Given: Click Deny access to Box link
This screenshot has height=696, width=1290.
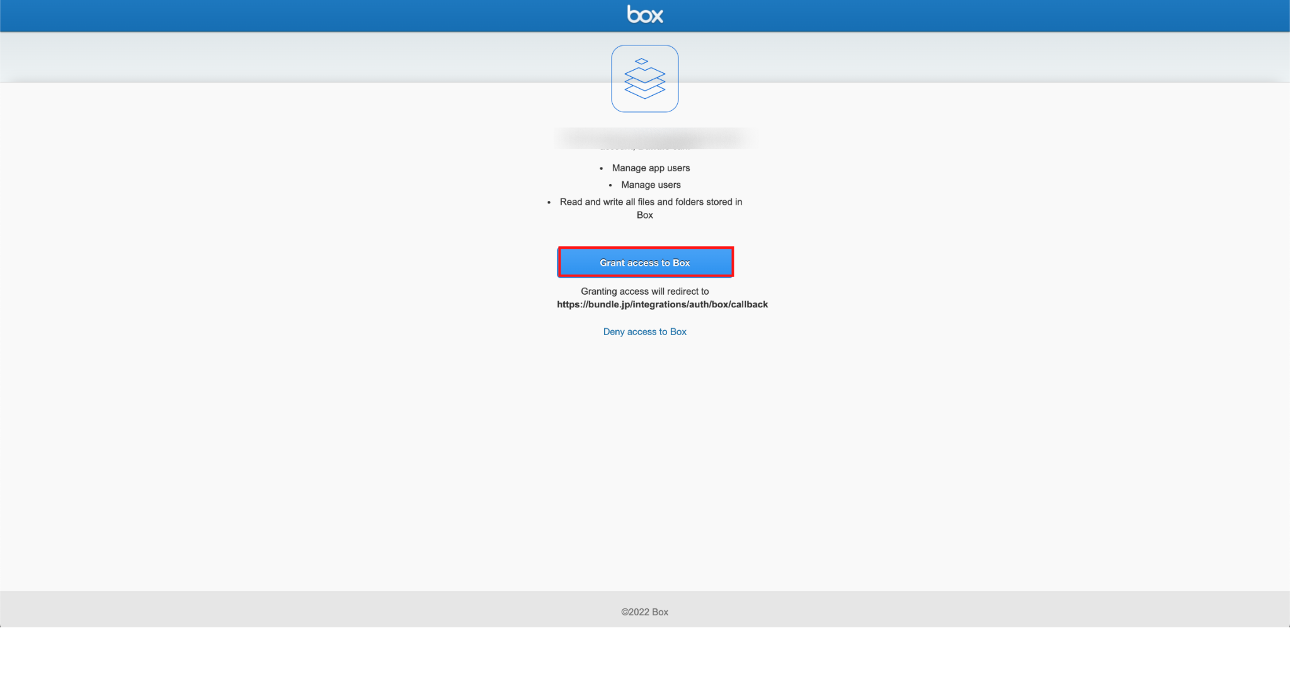Looking at the screenshot, I should pos(645,332).
